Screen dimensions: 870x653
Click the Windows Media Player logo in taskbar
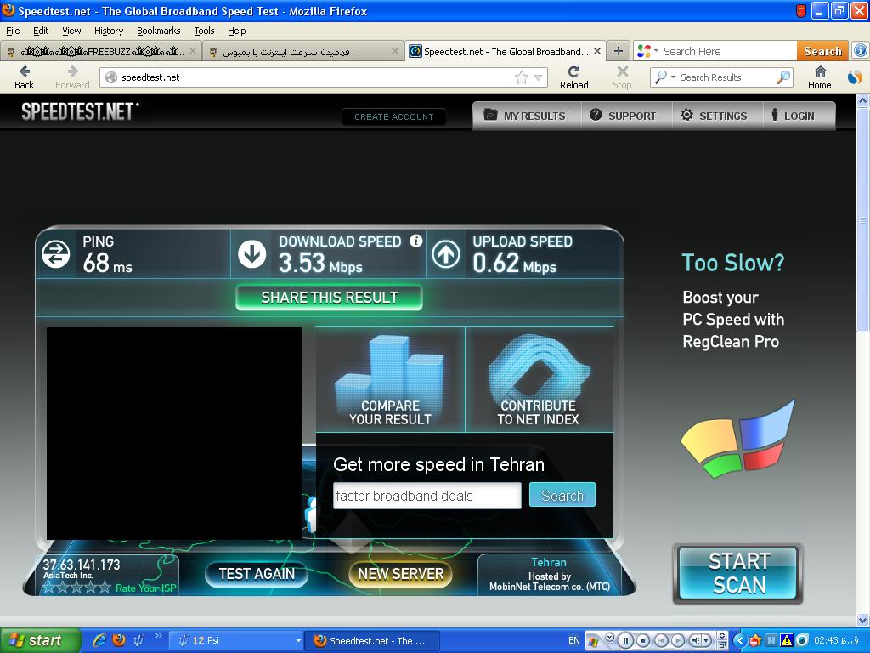click(592, 642)
